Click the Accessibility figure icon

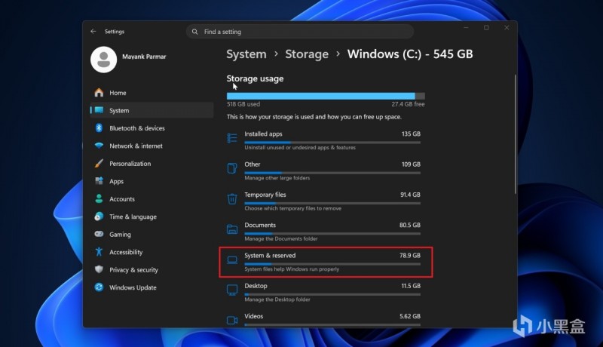(99, 252)
